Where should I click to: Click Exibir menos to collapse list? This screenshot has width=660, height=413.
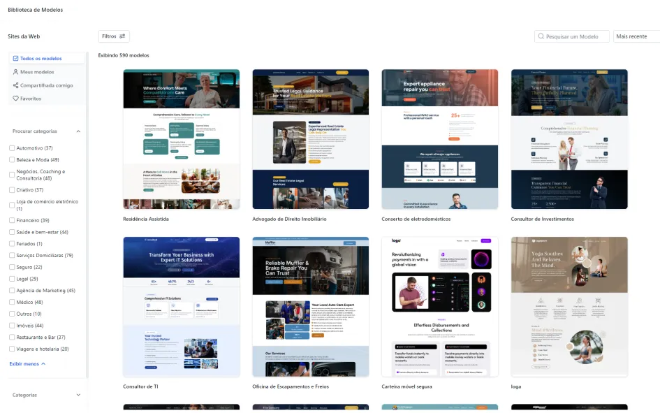coord(27,364)
